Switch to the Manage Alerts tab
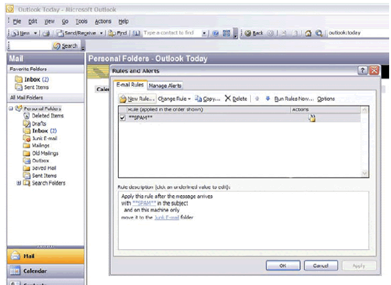The image size is (391, 285). [165, 86]
